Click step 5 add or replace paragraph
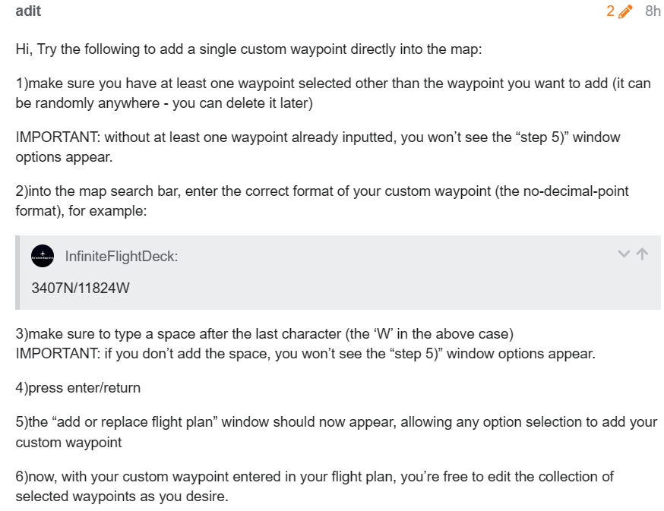664x511 pixels. [x=337, y=432]
